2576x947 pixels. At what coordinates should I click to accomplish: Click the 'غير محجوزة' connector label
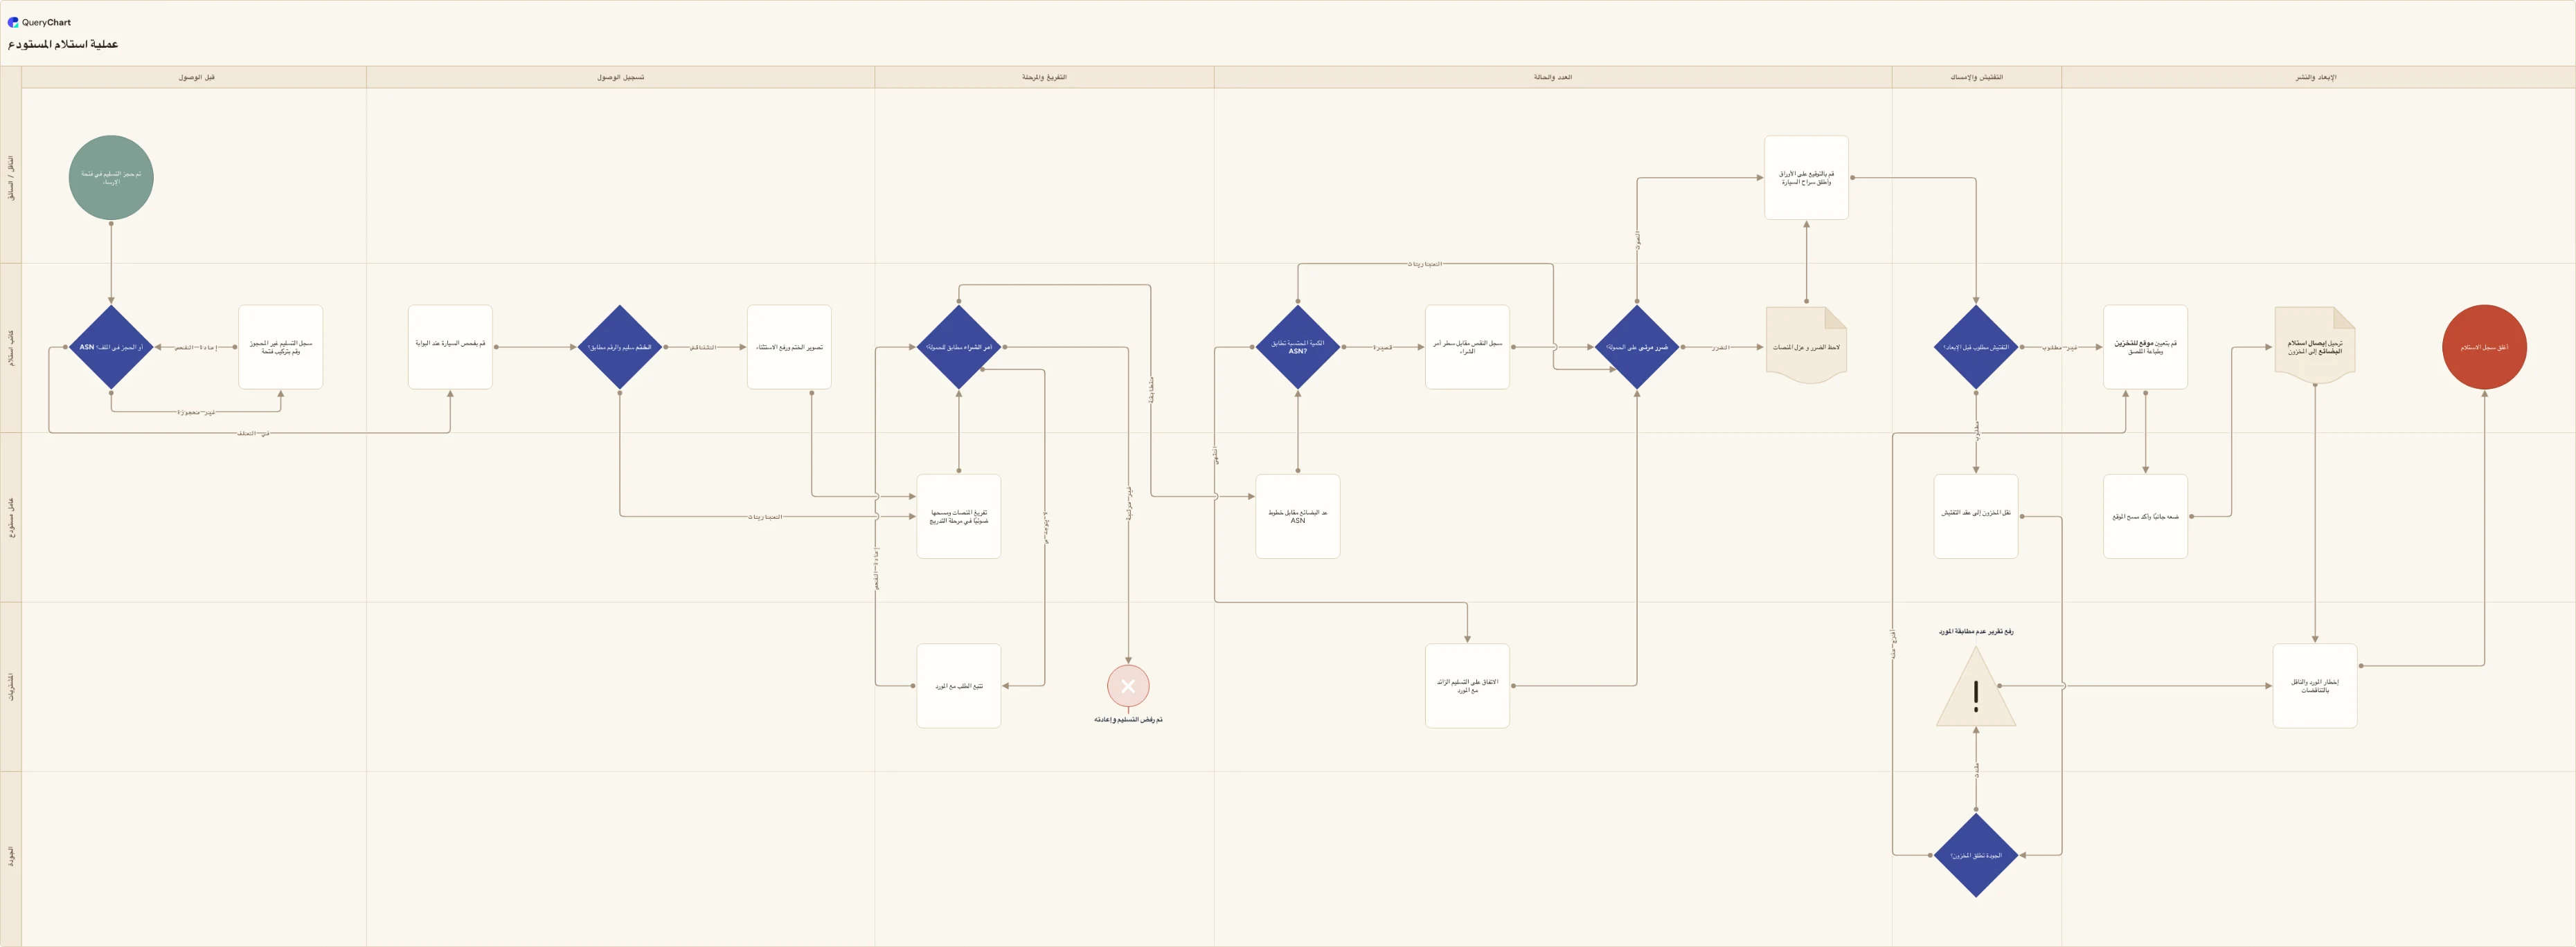click(196, 412)
